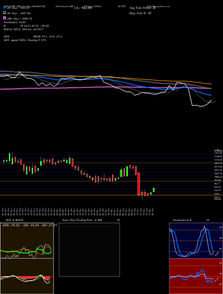Click the large red candle on 13 Jan

point(139,184)
